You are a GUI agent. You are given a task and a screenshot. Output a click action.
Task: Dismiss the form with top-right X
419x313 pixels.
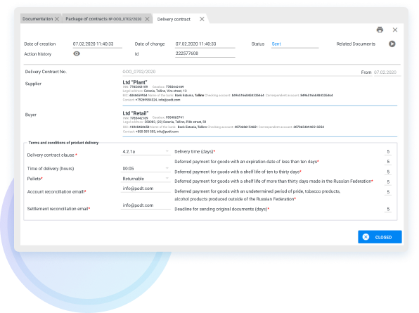pyautogui.click(x=395, y=30)
